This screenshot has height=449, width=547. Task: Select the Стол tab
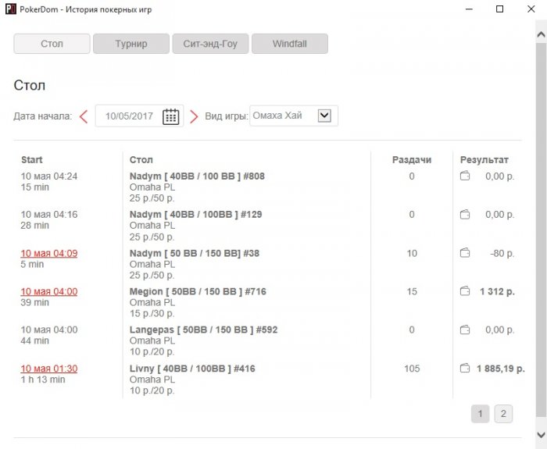52,44
